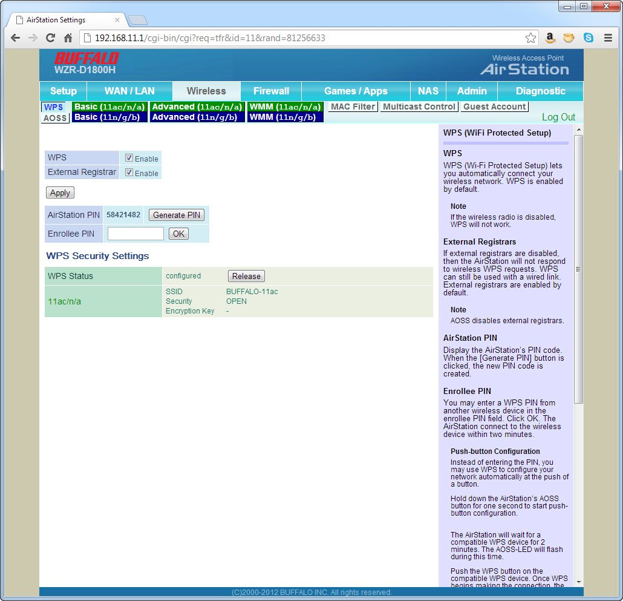Open Advanced (11ac/n/a) settings
623x601 pixels.
[197, 107]
